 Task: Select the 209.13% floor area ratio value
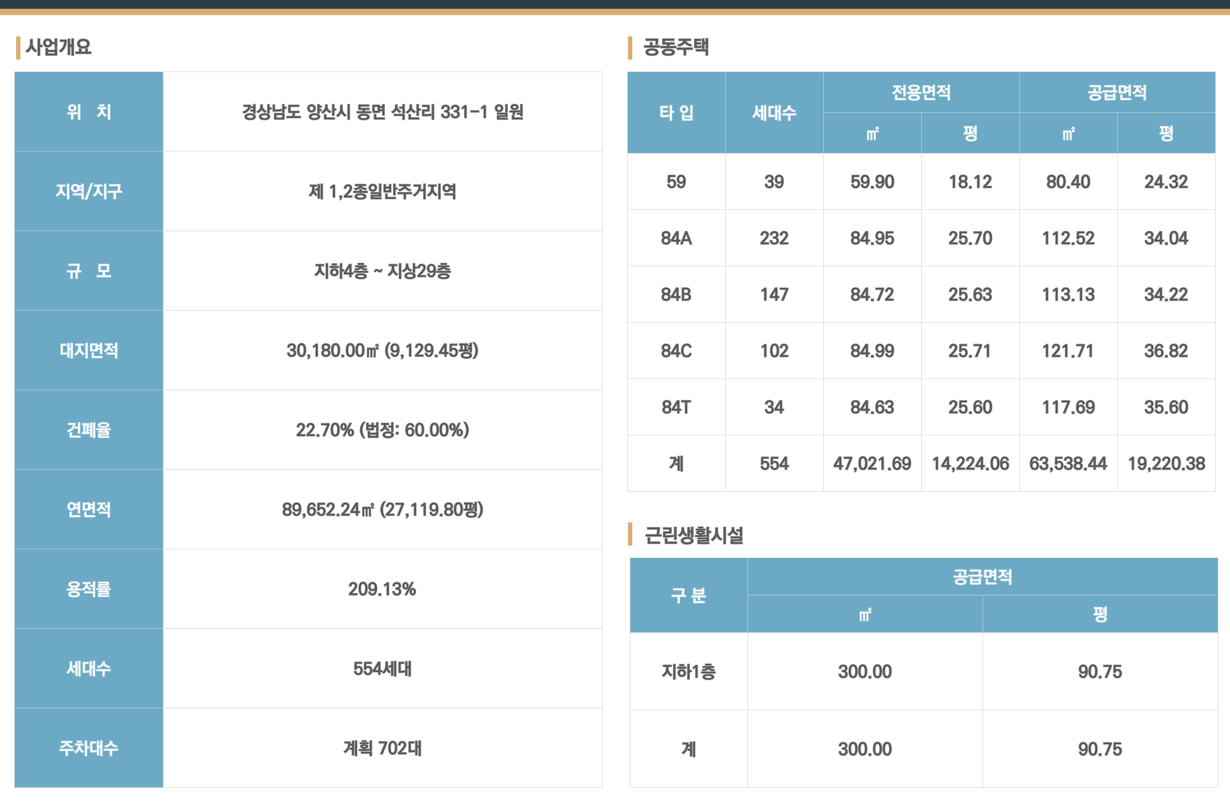point(383,589)
